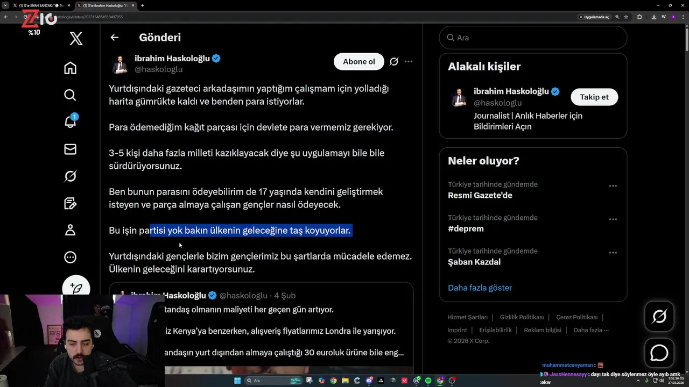Open the Profile person icon
Image resolution: width=689 pixels, height=387 pixels.
click(x=70, y=230)
